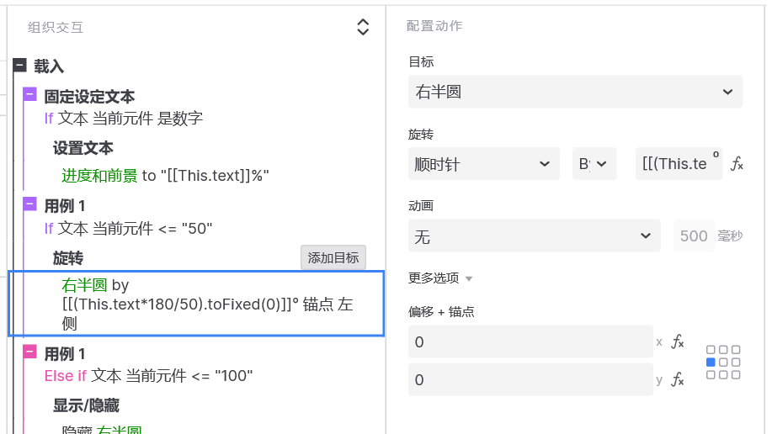Collapse the first purple 用例 1 case
The image size is (772, 434).
pyautogui.click(x=30, y=204)
